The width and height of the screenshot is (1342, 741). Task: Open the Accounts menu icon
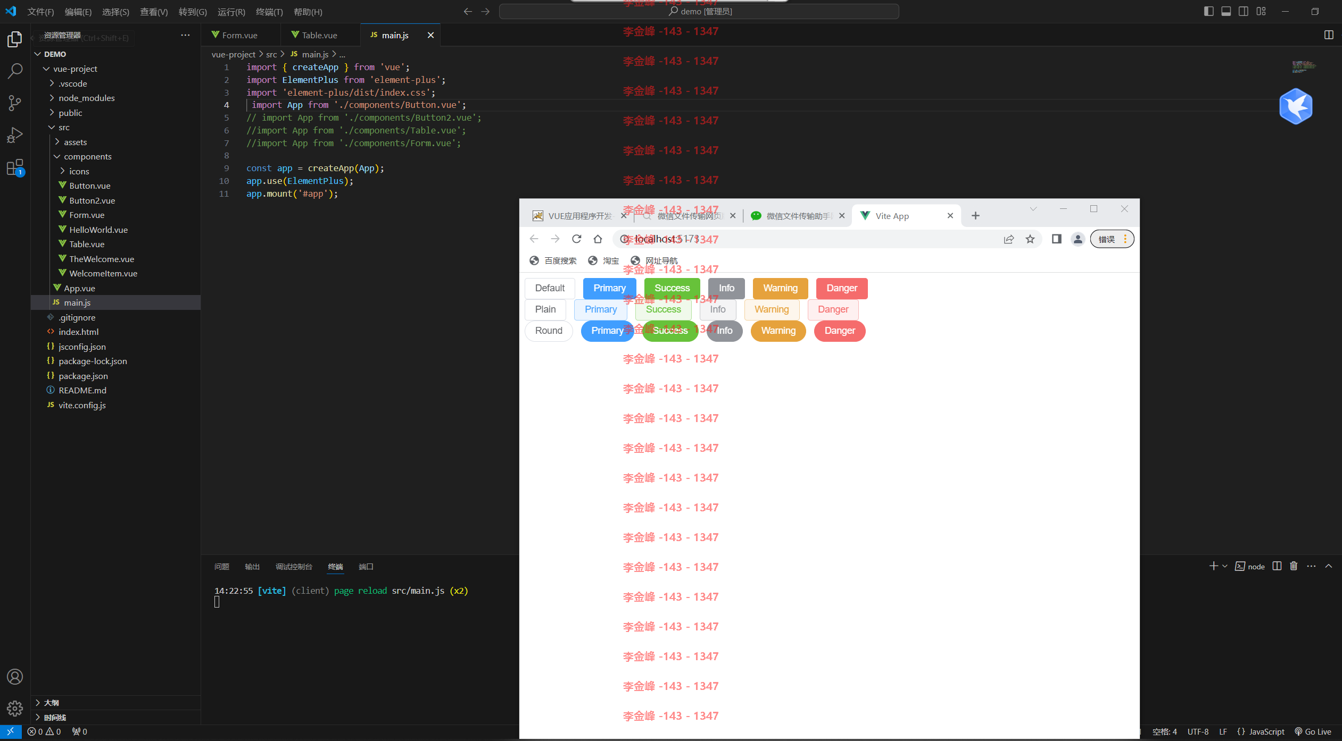pos(15,677)
